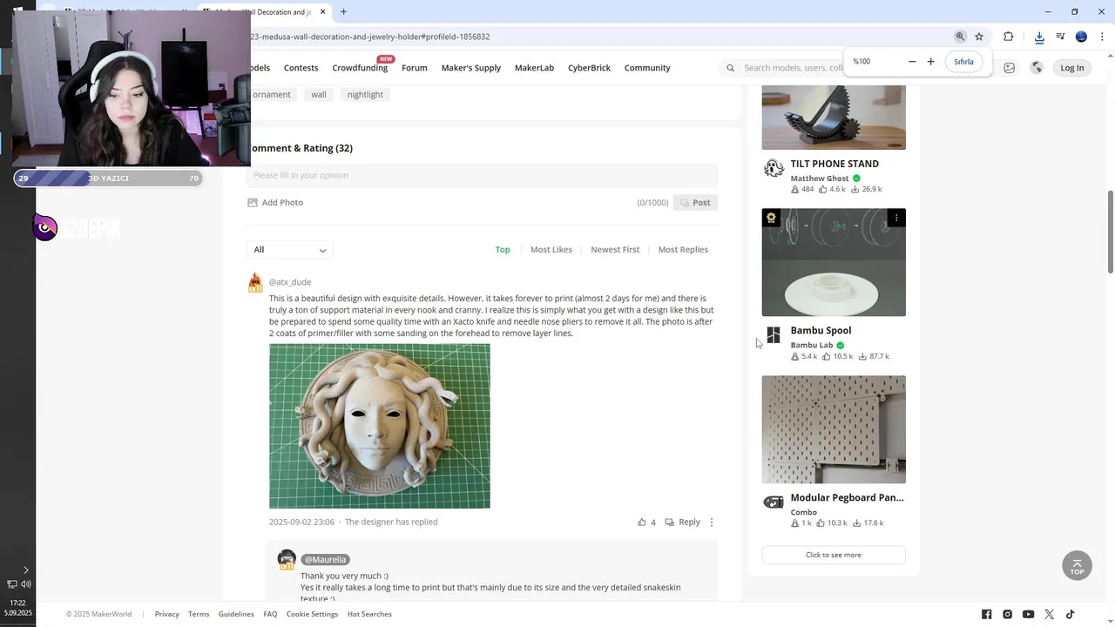Click the Maurelia avatar icon
The height and width of the screenshot is (627, 1115).
(287, 560)
